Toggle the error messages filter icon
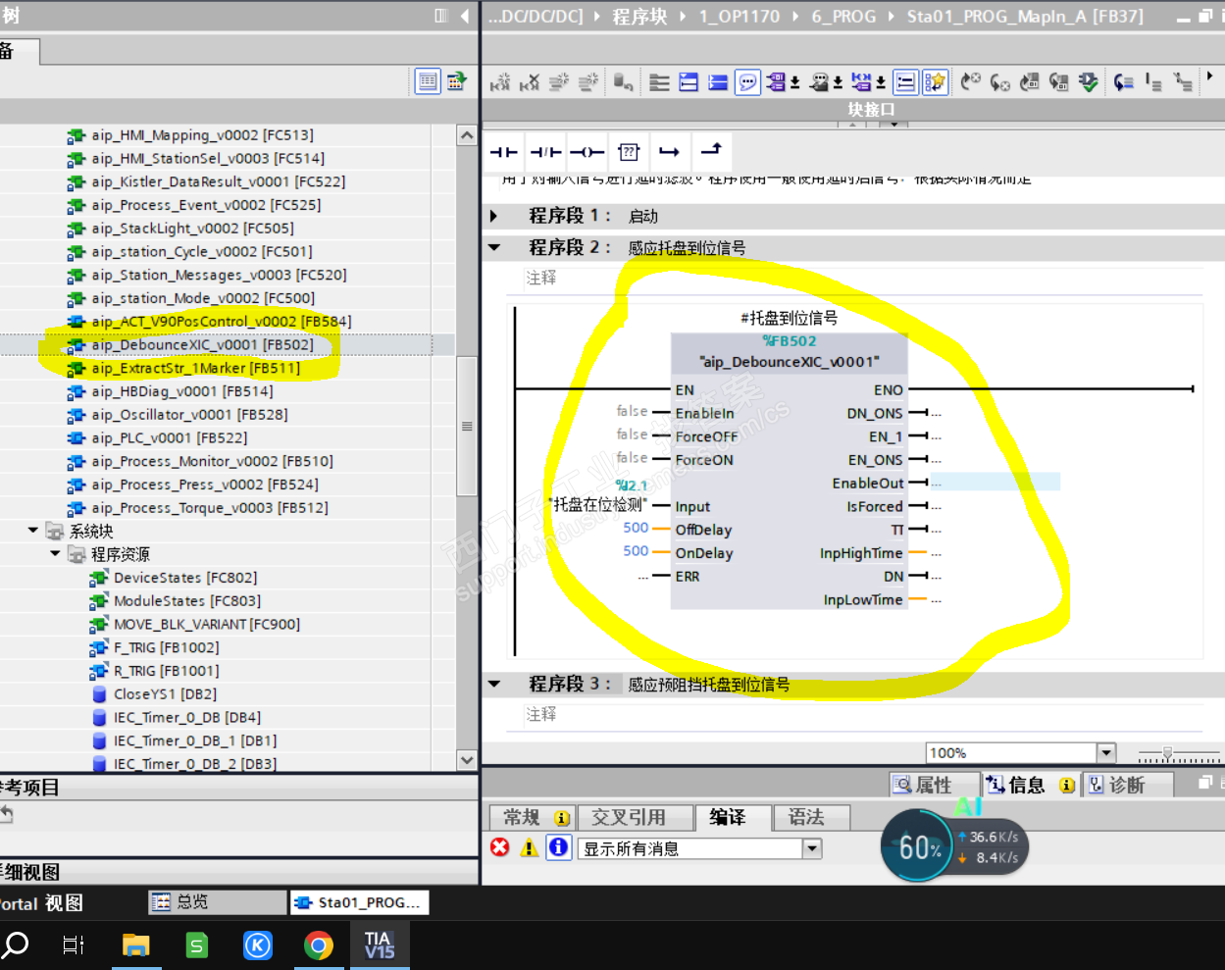The width and height of the screenshot is (1225, 970). point(500,847)
